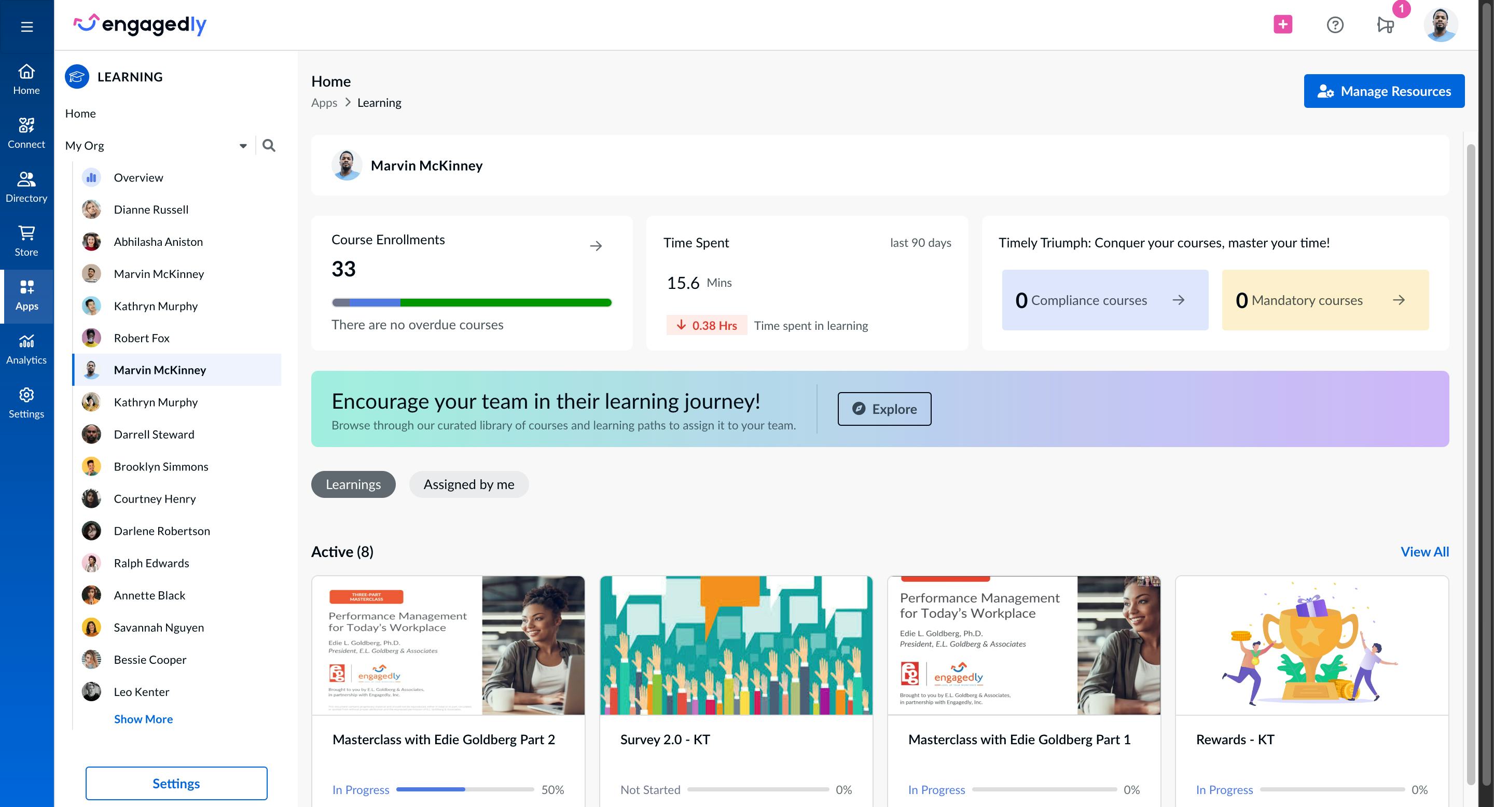Click the Explore button in banner
Image resolution: width=1494 pixels, height=807 pixels.
[883, 409]
